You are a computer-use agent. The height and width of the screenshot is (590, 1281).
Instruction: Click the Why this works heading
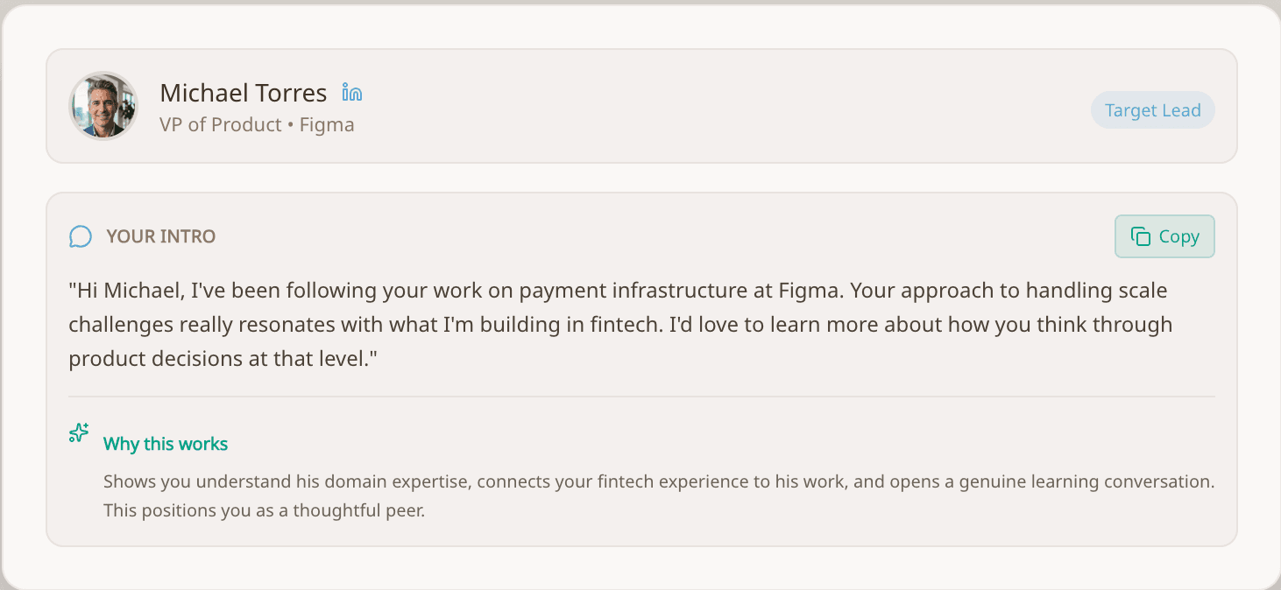(x=166, y=444)
